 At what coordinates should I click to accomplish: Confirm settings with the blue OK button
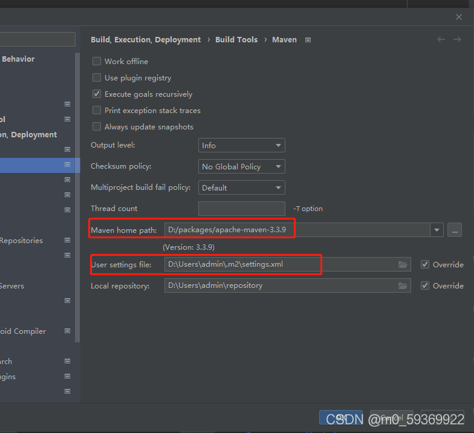pos(341,417)
